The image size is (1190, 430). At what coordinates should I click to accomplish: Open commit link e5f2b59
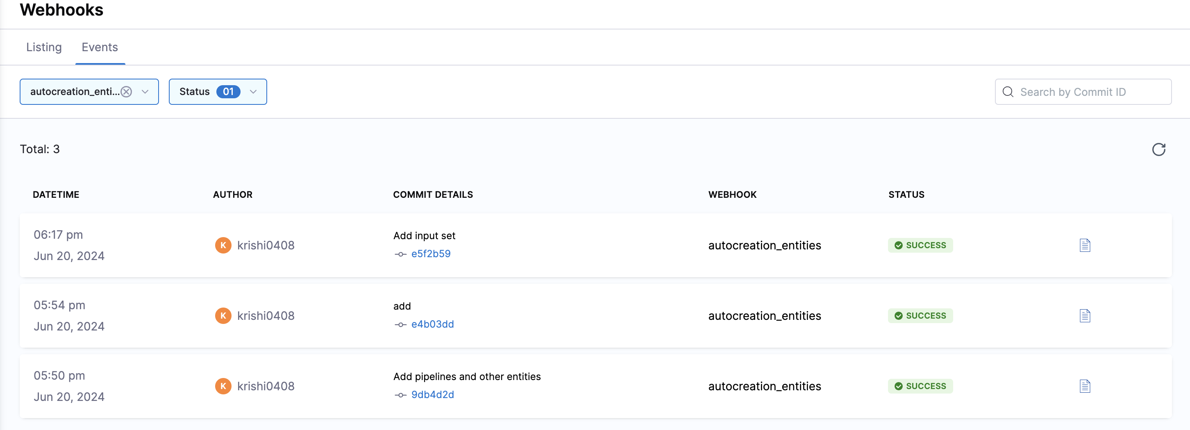(431, 253)
